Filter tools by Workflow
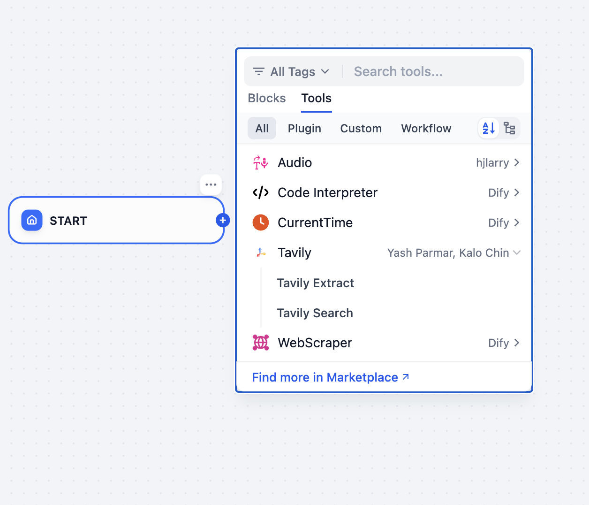 [x=426, y=128]
